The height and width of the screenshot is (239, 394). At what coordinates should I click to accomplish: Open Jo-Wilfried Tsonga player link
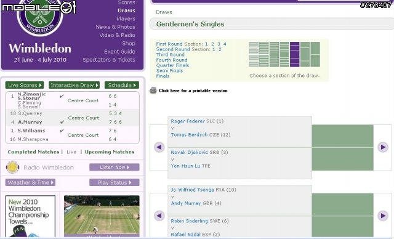tap(193, 190)
